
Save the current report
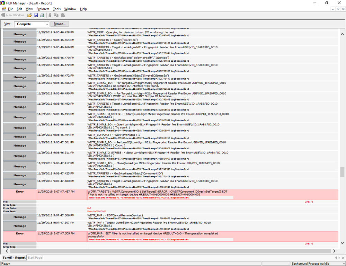[36, 15]
